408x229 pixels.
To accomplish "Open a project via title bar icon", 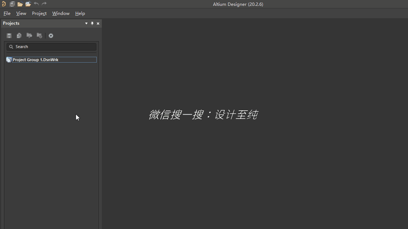I will (28, 4).
